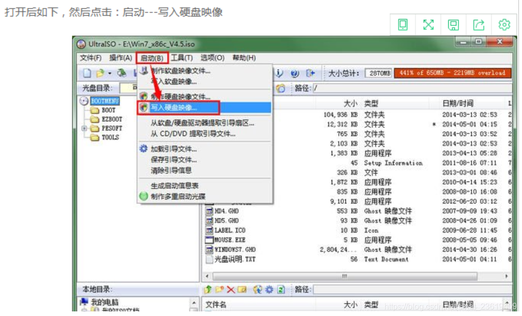Click left arrow of file list scrollbar
This screenshot has height=316, width=522.
click(x=207, y=276)
